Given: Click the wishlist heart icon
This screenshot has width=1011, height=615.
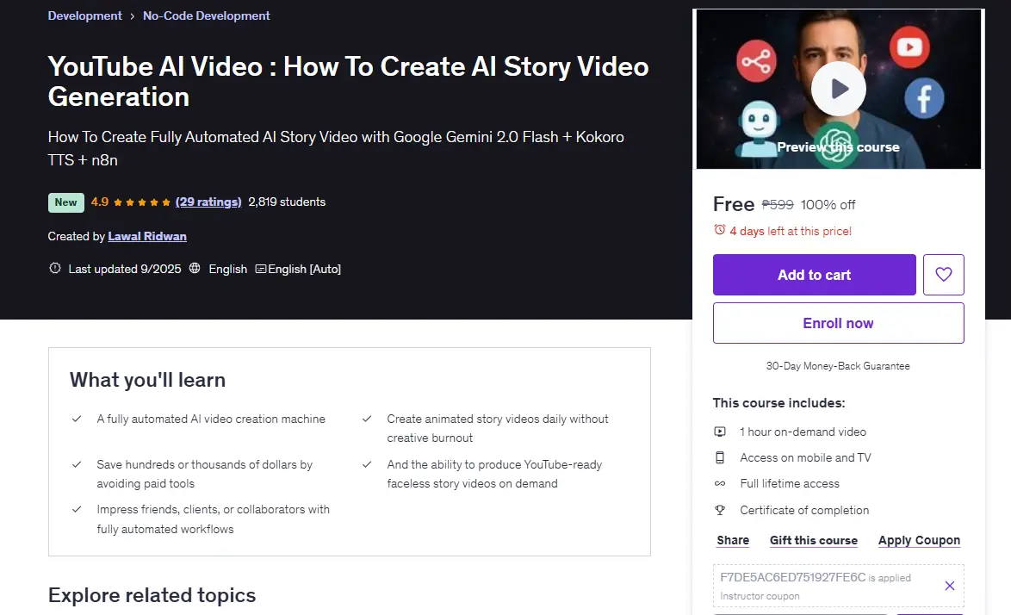Looking at the screenshot, I should coord(943,275).
